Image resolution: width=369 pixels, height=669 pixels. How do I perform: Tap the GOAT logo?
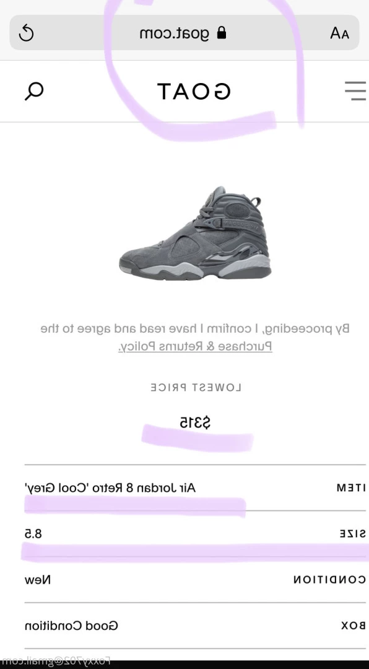tap(194, 91)
